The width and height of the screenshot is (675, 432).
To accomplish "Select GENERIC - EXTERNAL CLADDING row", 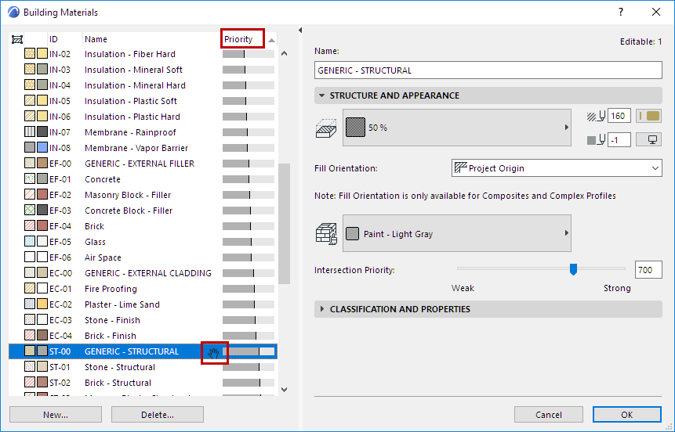I will point(143,273).
